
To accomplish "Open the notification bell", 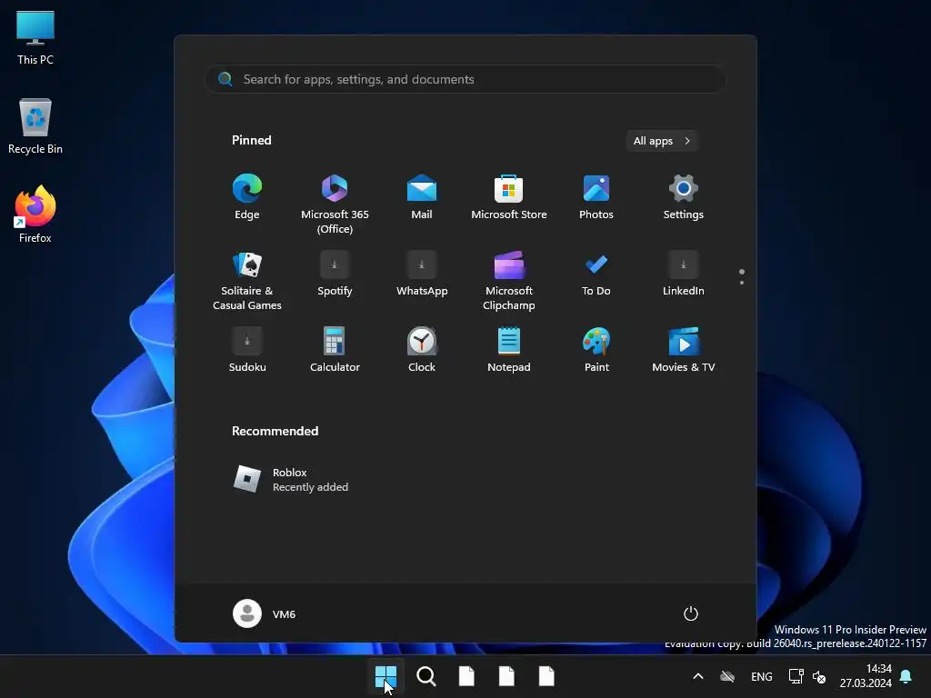I will click(x=906, y=676).
